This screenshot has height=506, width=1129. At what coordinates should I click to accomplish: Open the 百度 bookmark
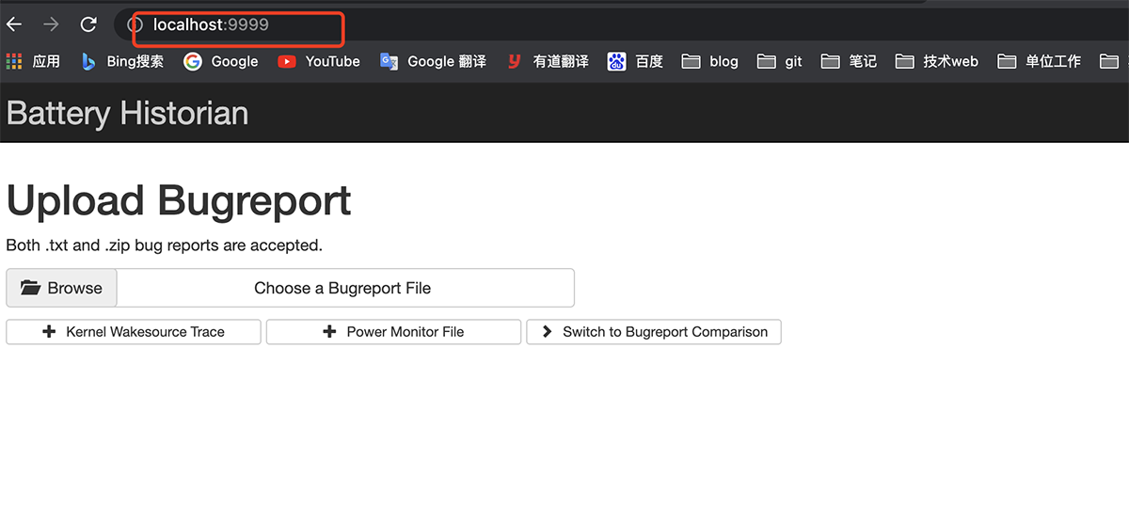pos(635,61)
